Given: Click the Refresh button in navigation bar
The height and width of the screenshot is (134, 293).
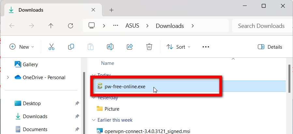Looking at the screenshot, I should coord(70,26).
